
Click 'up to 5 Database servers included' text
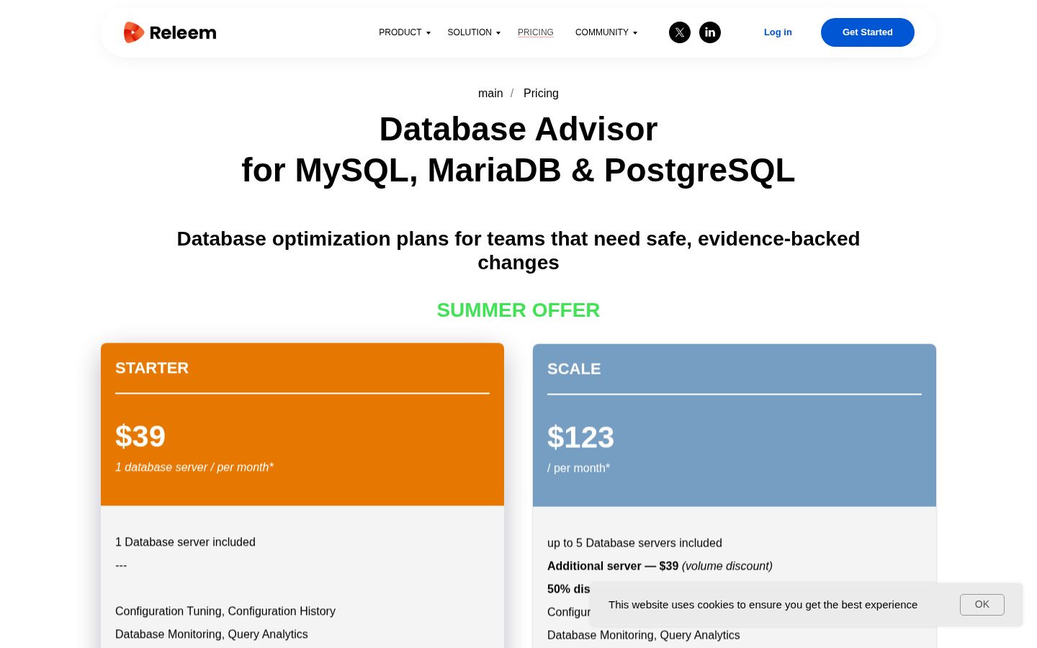634,543
